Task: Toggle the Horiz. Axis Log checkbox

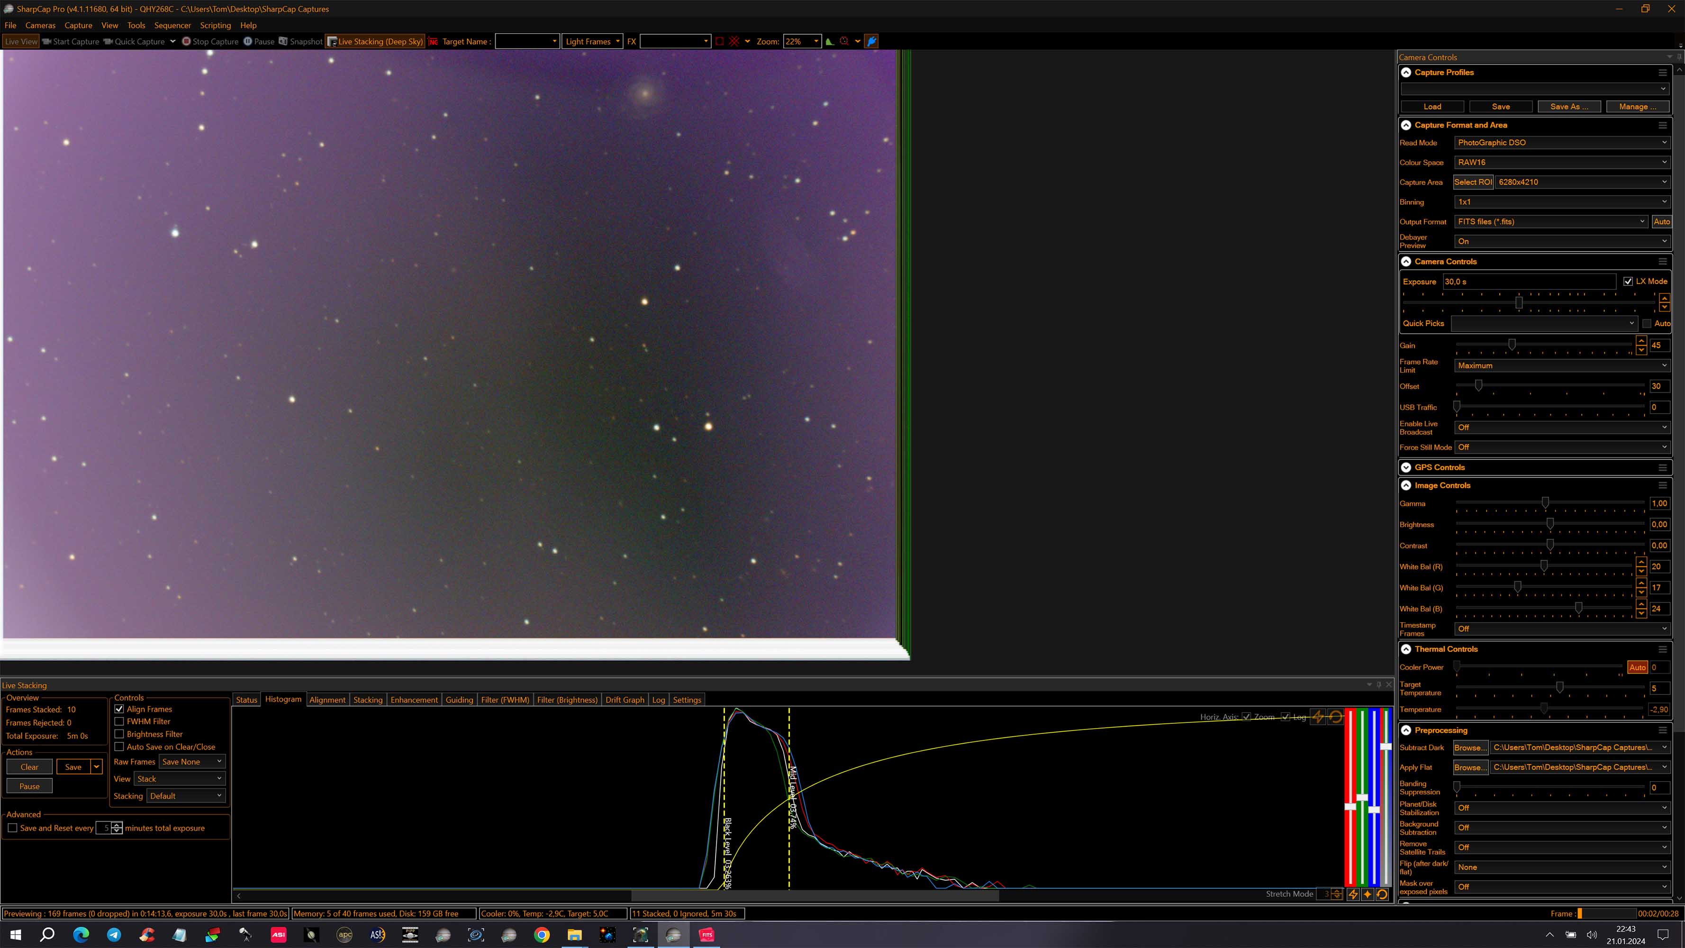Action: (x=1286, y=717)
